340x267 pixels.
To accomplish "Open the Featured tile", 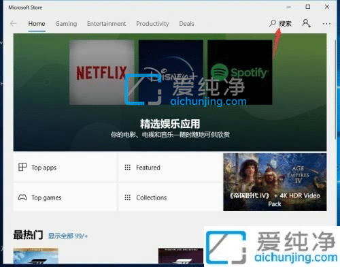I will pos(170,168).
